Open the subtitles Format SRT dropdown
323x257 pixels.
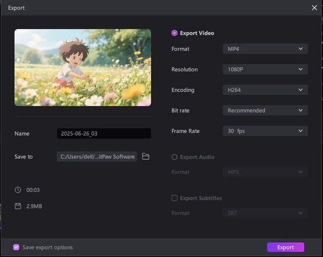pos(265,213)
